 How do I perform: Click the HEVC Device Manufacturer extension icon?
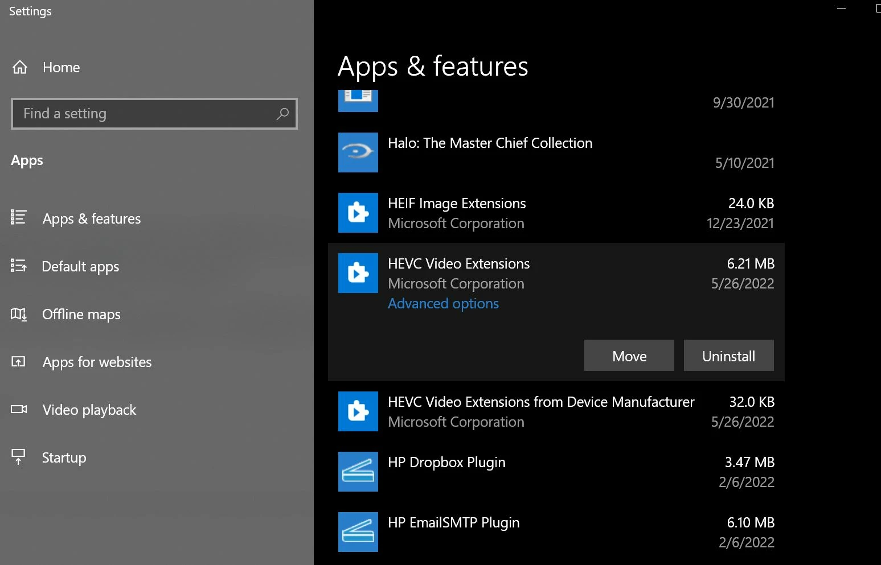click(x=358, y=411)
